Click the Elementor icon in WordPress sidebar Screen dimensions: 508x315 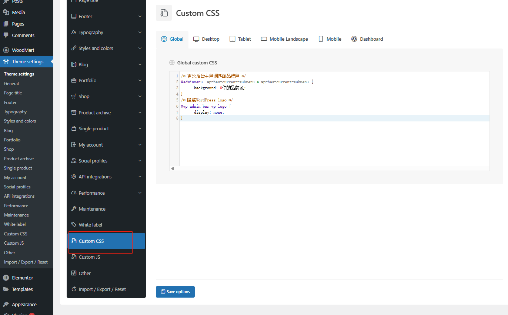point(6,278)
